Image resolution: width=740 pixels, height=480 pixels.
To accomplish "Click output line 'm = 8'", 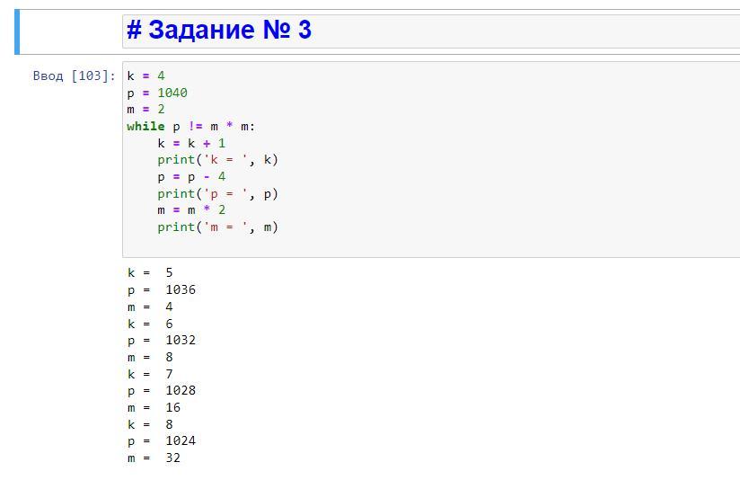I will [x=150, y=357].
